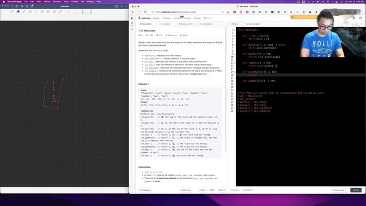Click the search icon in the drawing app title bar
Viewport: 366px width, 206px height.
(22, 6)
